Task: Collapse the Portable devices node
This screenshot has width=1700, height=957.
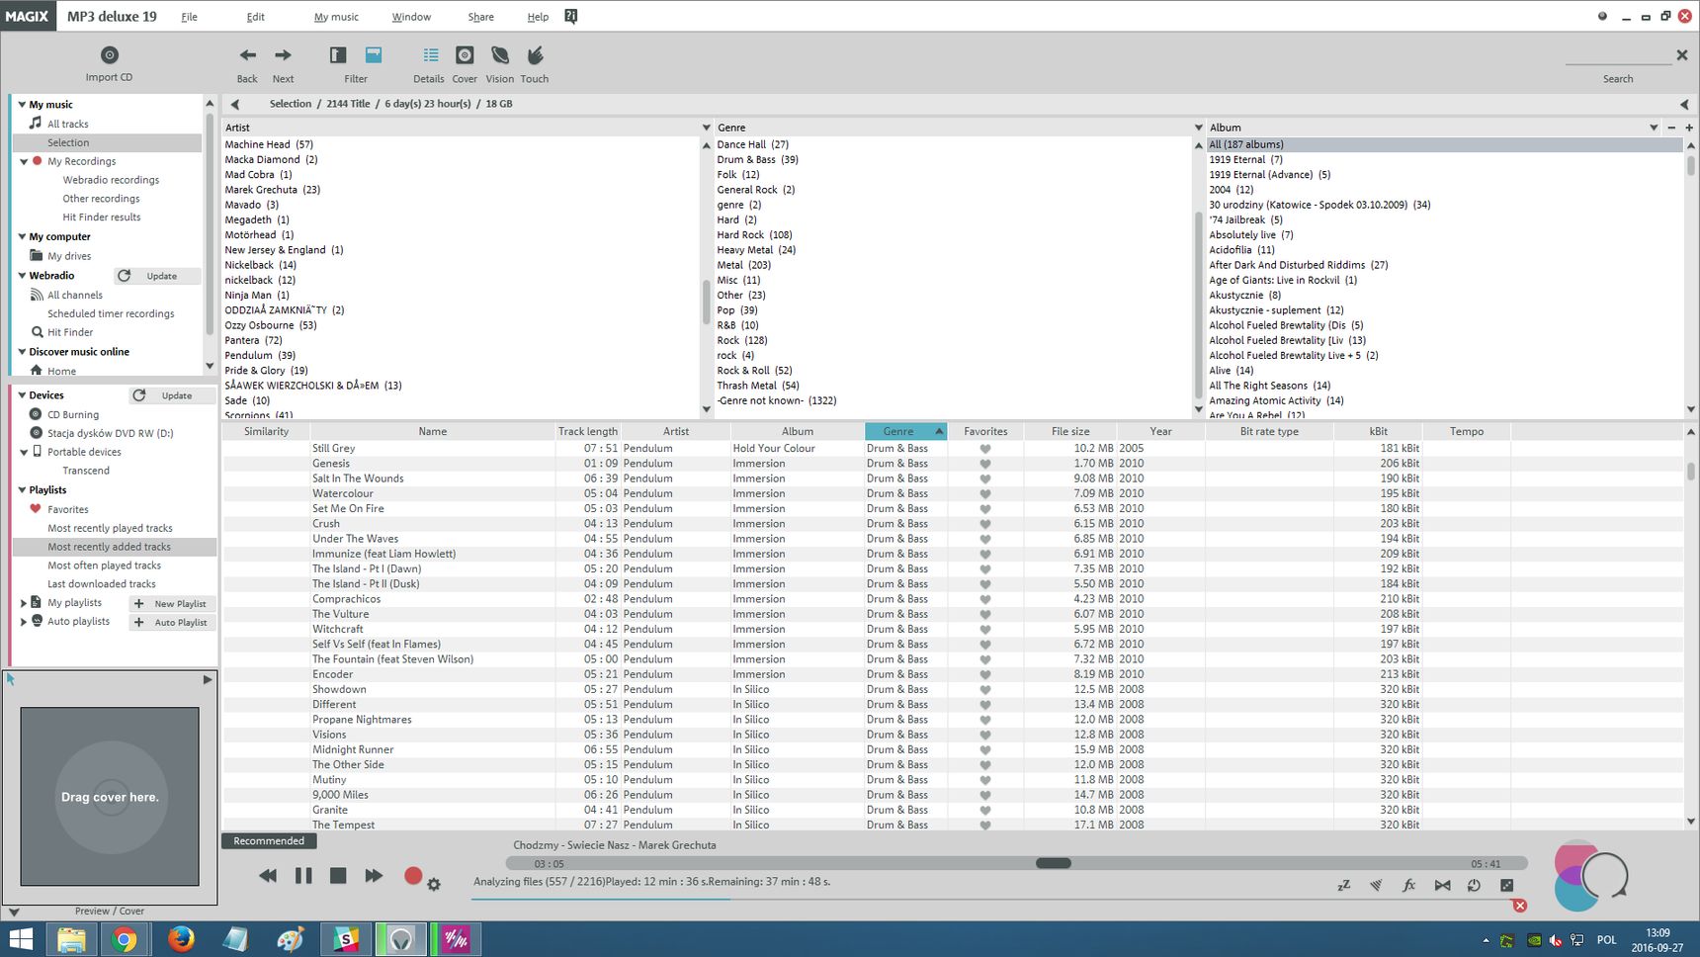Action: 24,452
